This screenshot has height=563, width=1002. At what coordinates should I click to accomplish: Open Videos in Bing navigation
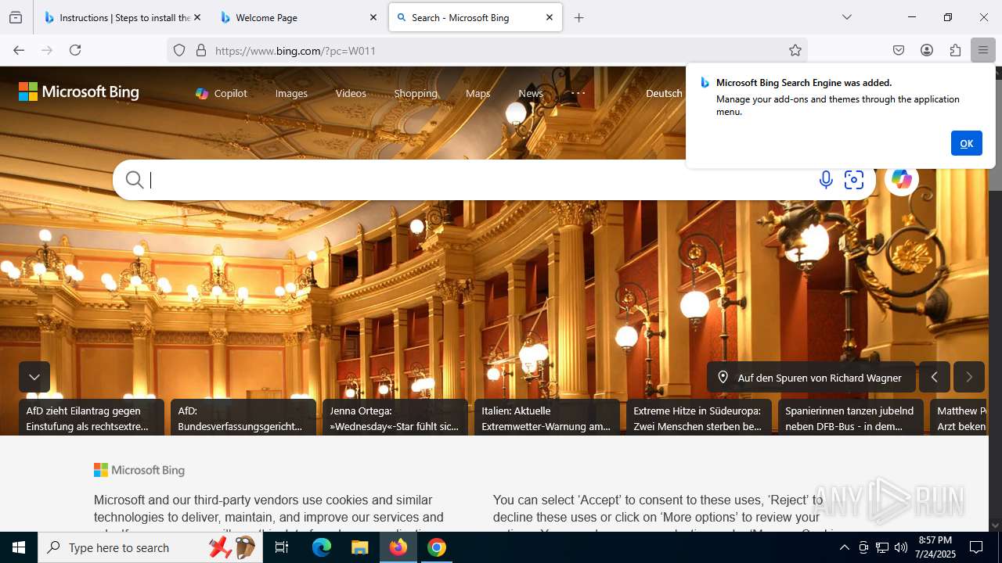click(x=351, y=93)
